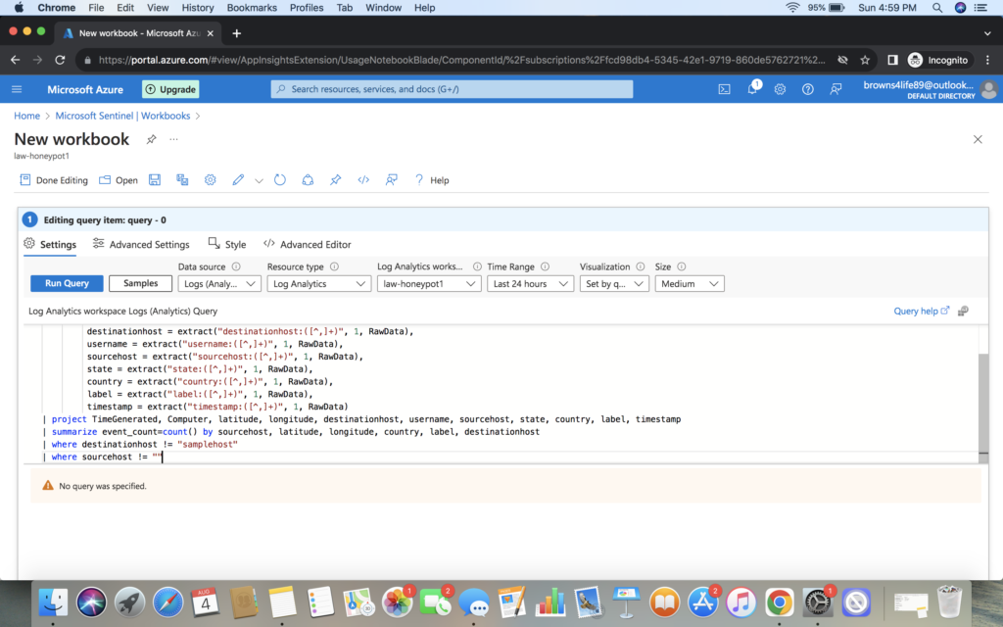Click the copy icon next to Query help

(964, 311)
